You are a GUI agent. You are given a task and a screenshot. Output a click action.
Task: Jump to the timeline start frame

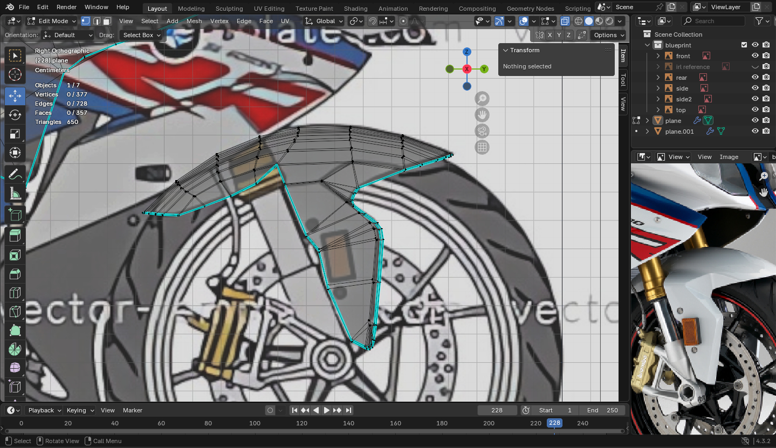pyautogui.click(x=294, y=410)
